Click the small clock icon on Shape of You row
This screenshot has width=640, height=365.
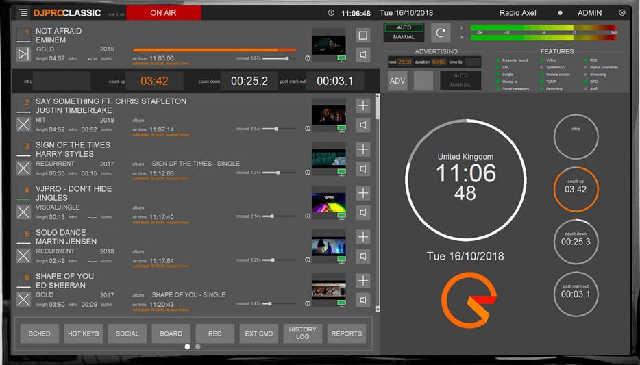308,303
